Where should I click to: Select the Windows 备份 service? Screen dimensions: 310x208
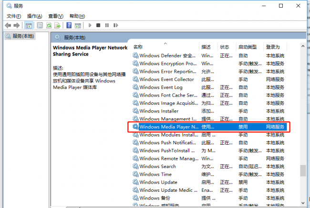pos(209,198)
